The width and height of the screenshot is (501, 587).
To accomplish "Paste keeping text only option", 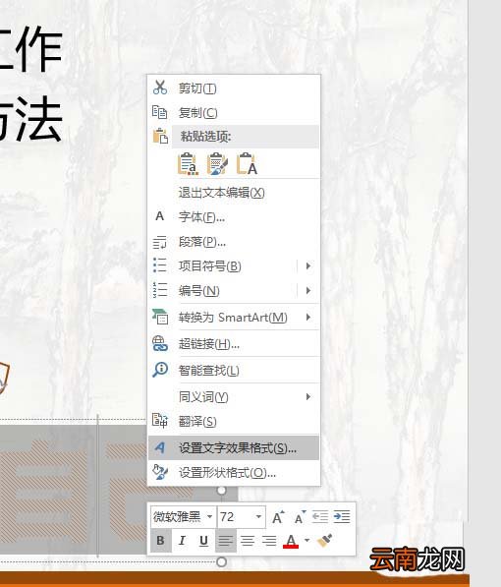I will [247, 164].
